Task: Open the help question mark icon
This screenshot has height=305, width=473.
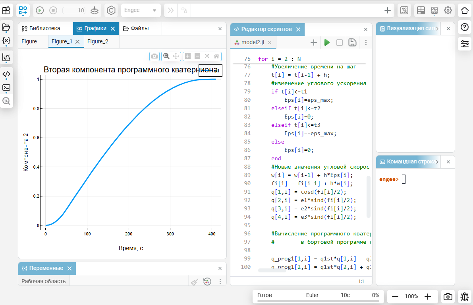Action: tap(465, 27)
